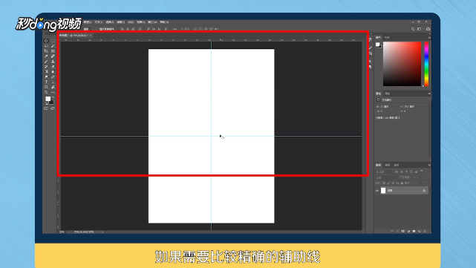
Task: Select the Crop tool
Action: point(46,51)
